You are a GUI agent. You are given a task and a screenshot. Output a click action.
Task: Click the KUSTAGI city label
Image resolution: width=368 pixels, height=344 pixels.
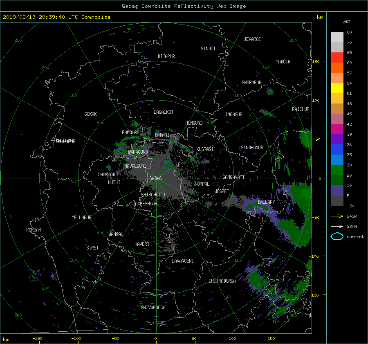coord(205,149)
